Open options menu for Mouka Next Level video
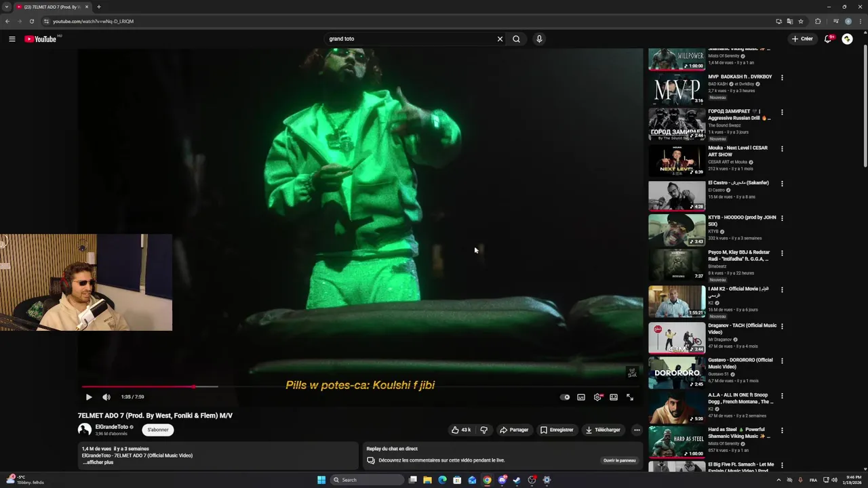 tap(782, 148)
